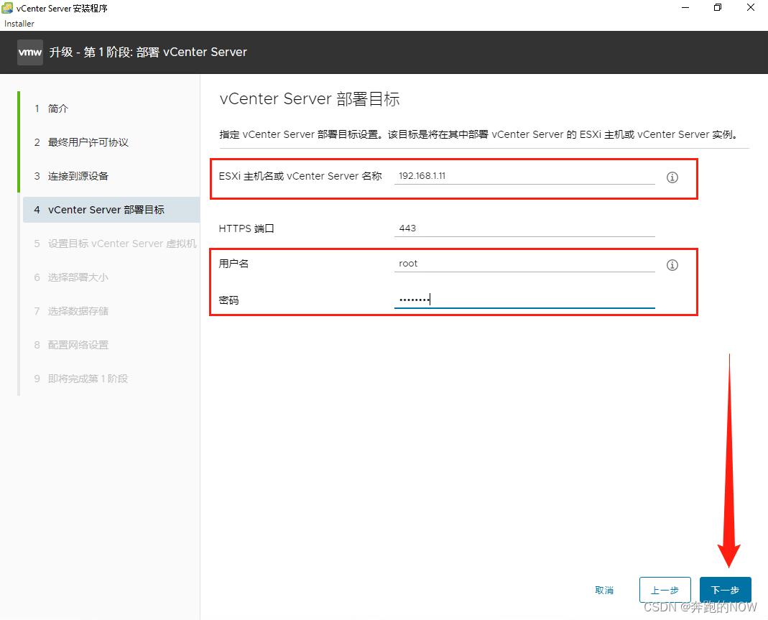The width and height of the screenshot is (768, 620).
Task: Click the 密码 label
Action: tap(228, 300)
